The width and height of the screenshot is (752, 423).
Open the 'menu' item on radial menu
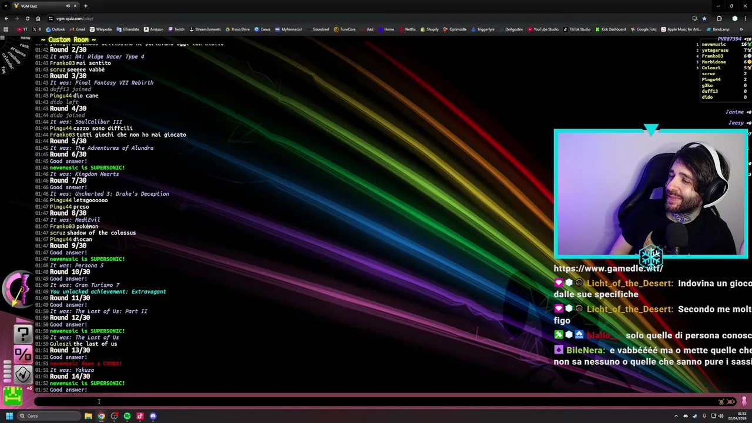tap(25, 38)
